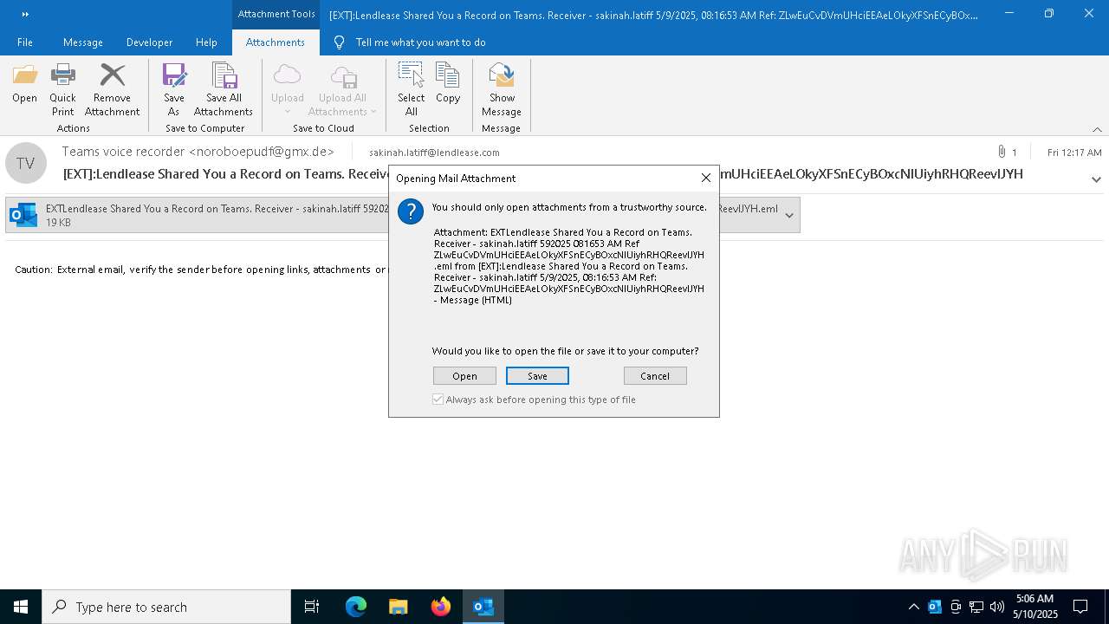Collapse the ribbon with the chevron
This screenshot has height=624, width=1109.
pos(1097,129)
